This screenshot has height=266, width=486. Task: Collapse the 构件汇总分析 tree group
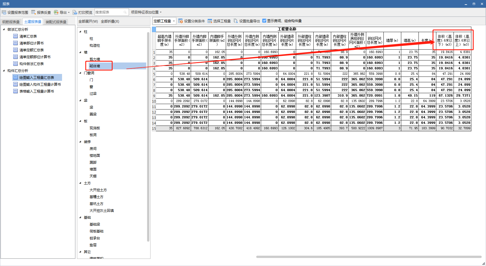point(4,71)
